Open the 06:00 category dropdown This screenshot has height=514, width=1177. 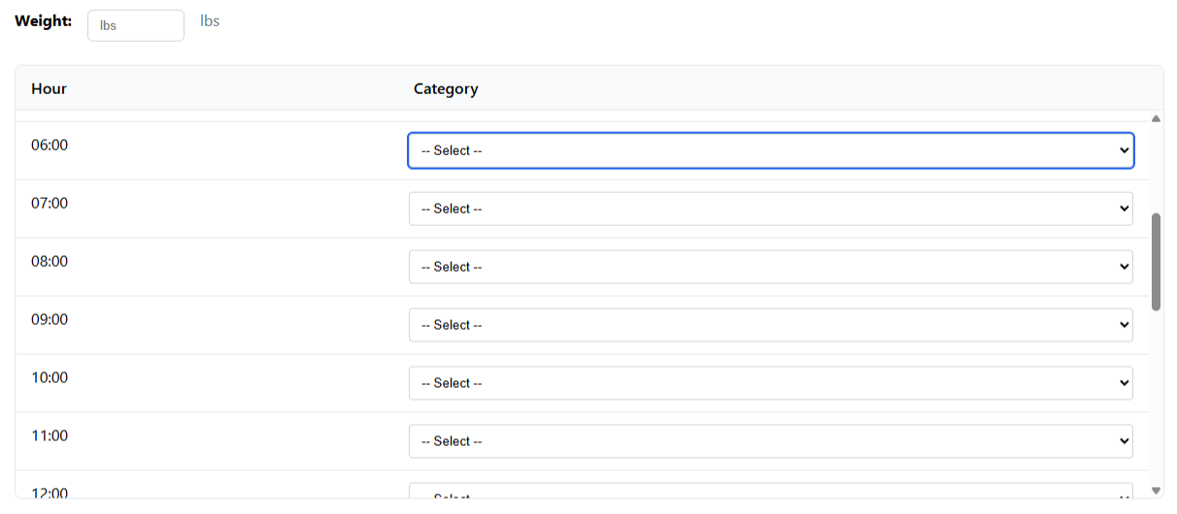770,150
